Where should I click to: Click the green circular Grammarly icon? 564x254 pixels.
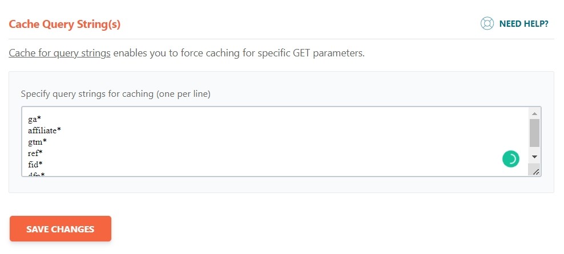510,159
